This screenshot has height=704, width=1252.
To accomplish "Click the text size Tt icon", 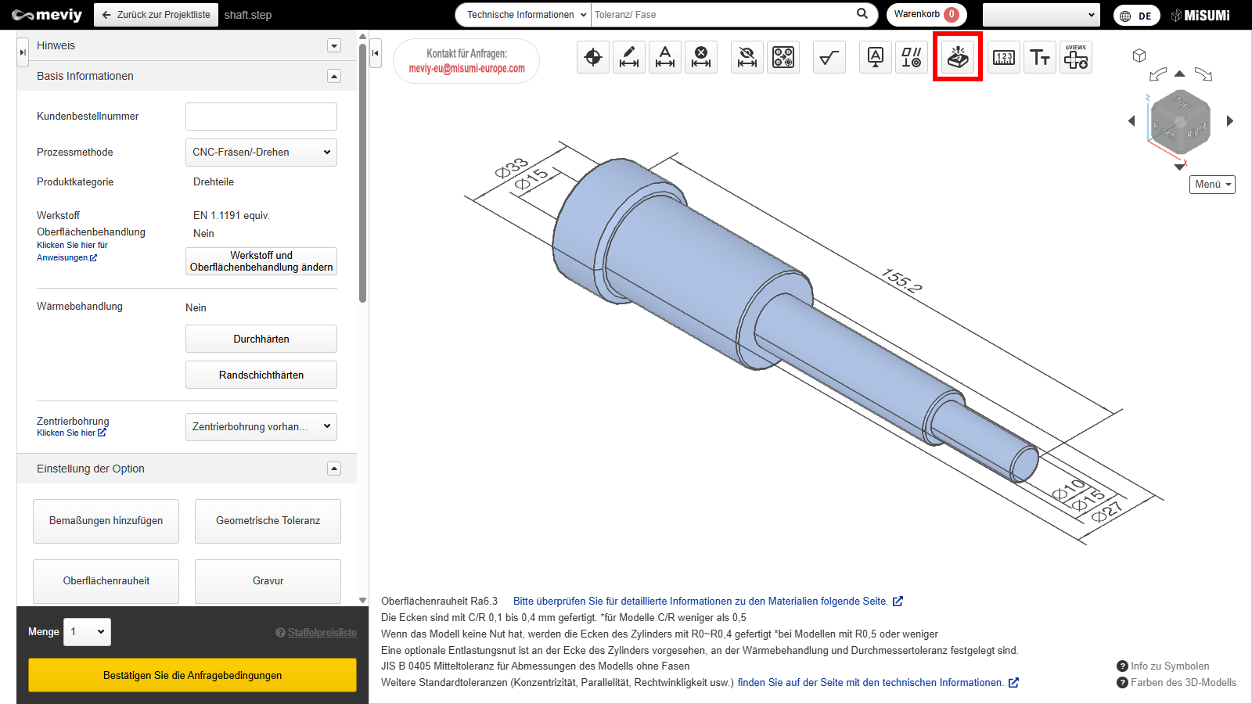I will point(1040,57).
